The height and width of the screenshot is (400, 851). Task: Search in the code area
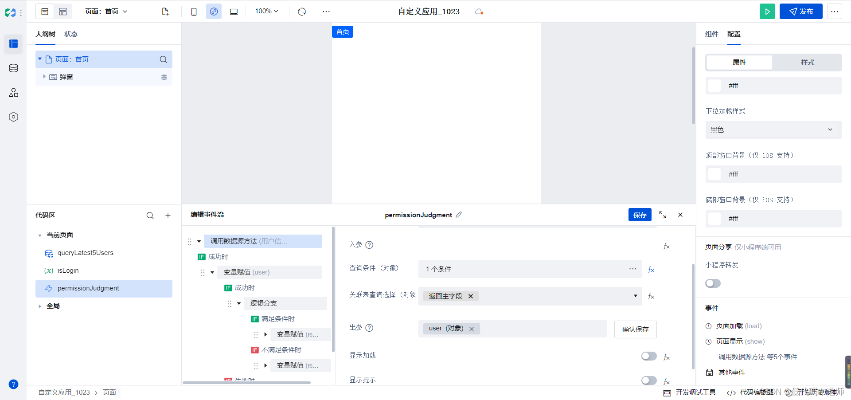point(150,216)
